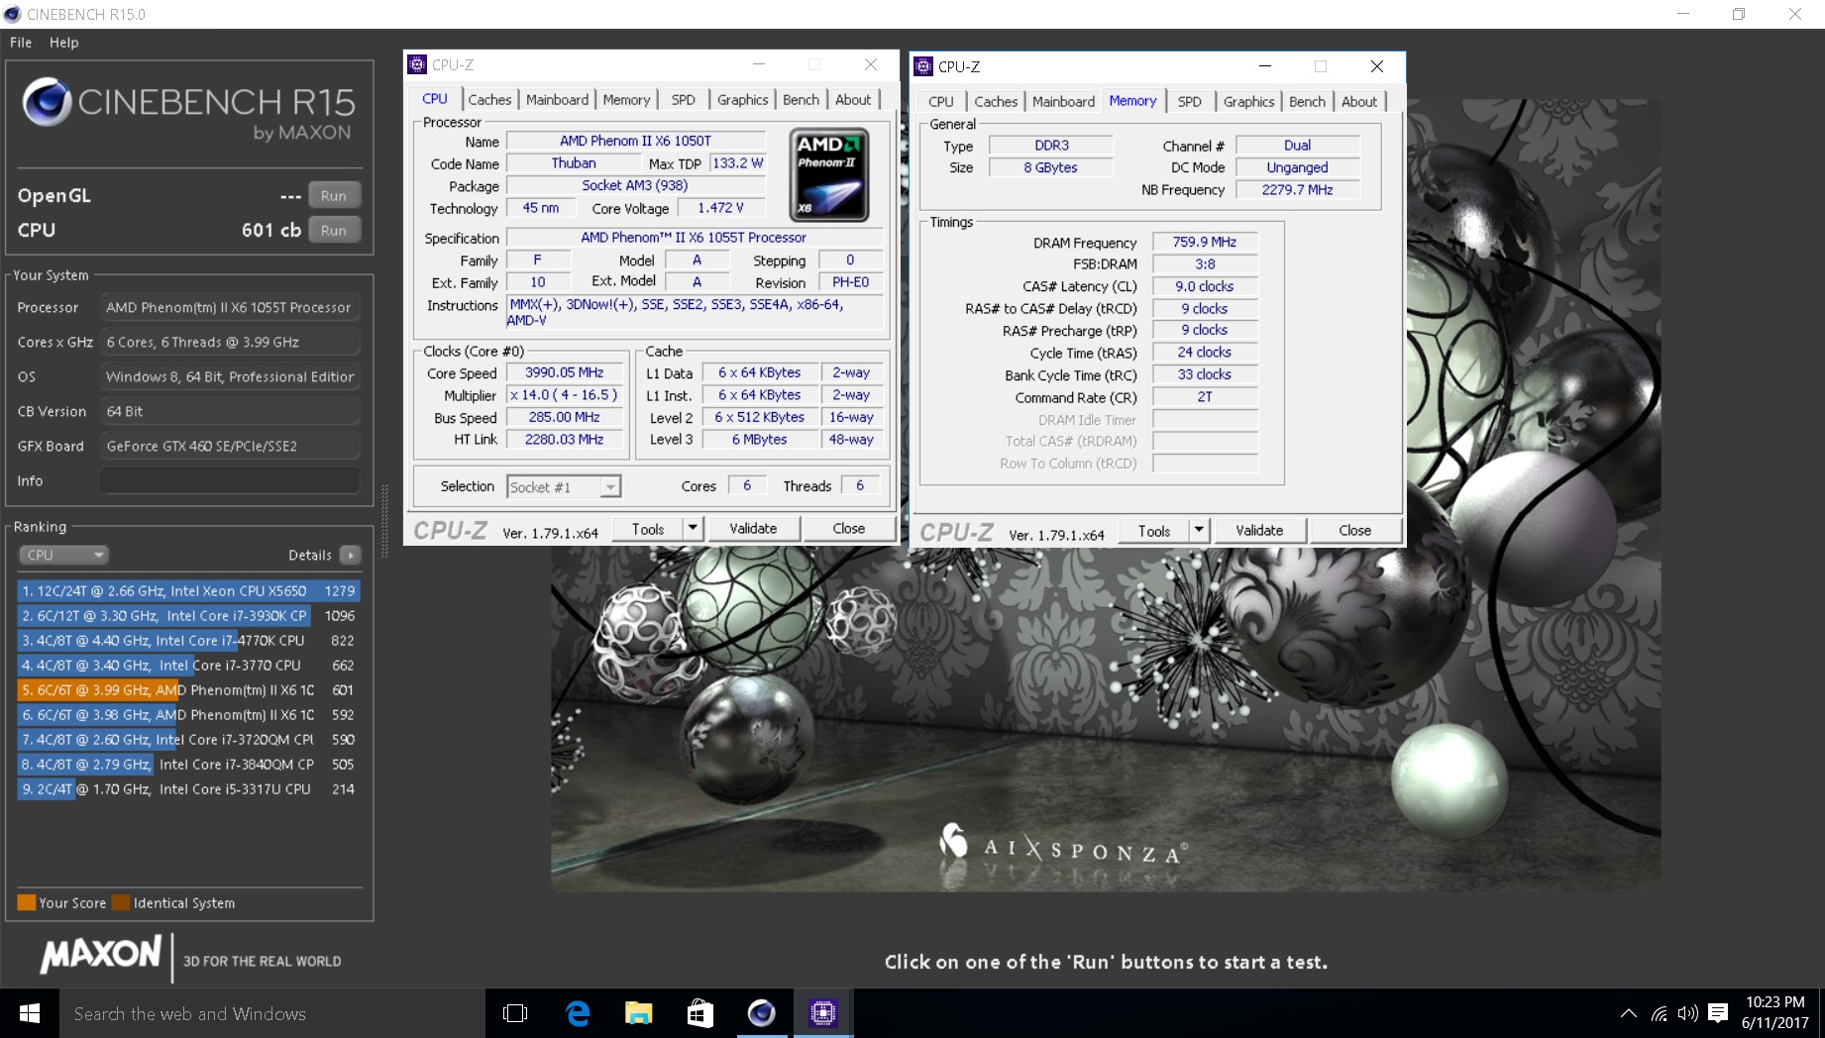1825x1038 pixels.
Task: Show hidden tray icons chevron
Action: click(x=1628, y=1013)
